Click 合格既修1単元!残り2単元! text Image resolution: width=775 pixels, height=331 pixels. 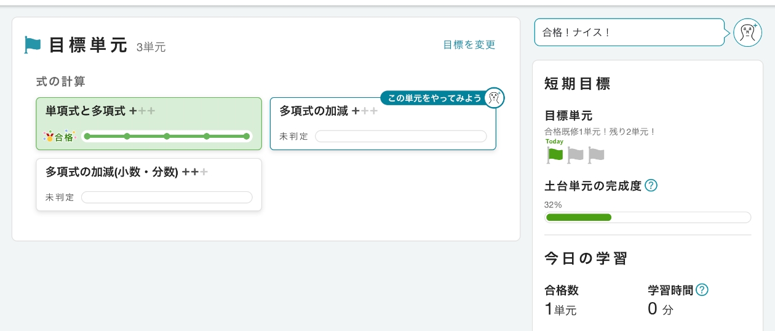click(x=600, y=132)
